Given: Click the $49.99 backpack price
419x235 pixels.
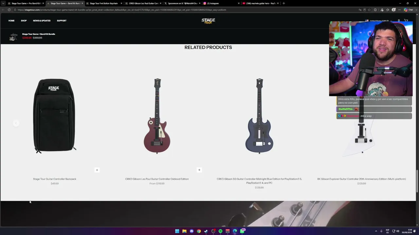Looking at the screenshot, I should point(55,184).
